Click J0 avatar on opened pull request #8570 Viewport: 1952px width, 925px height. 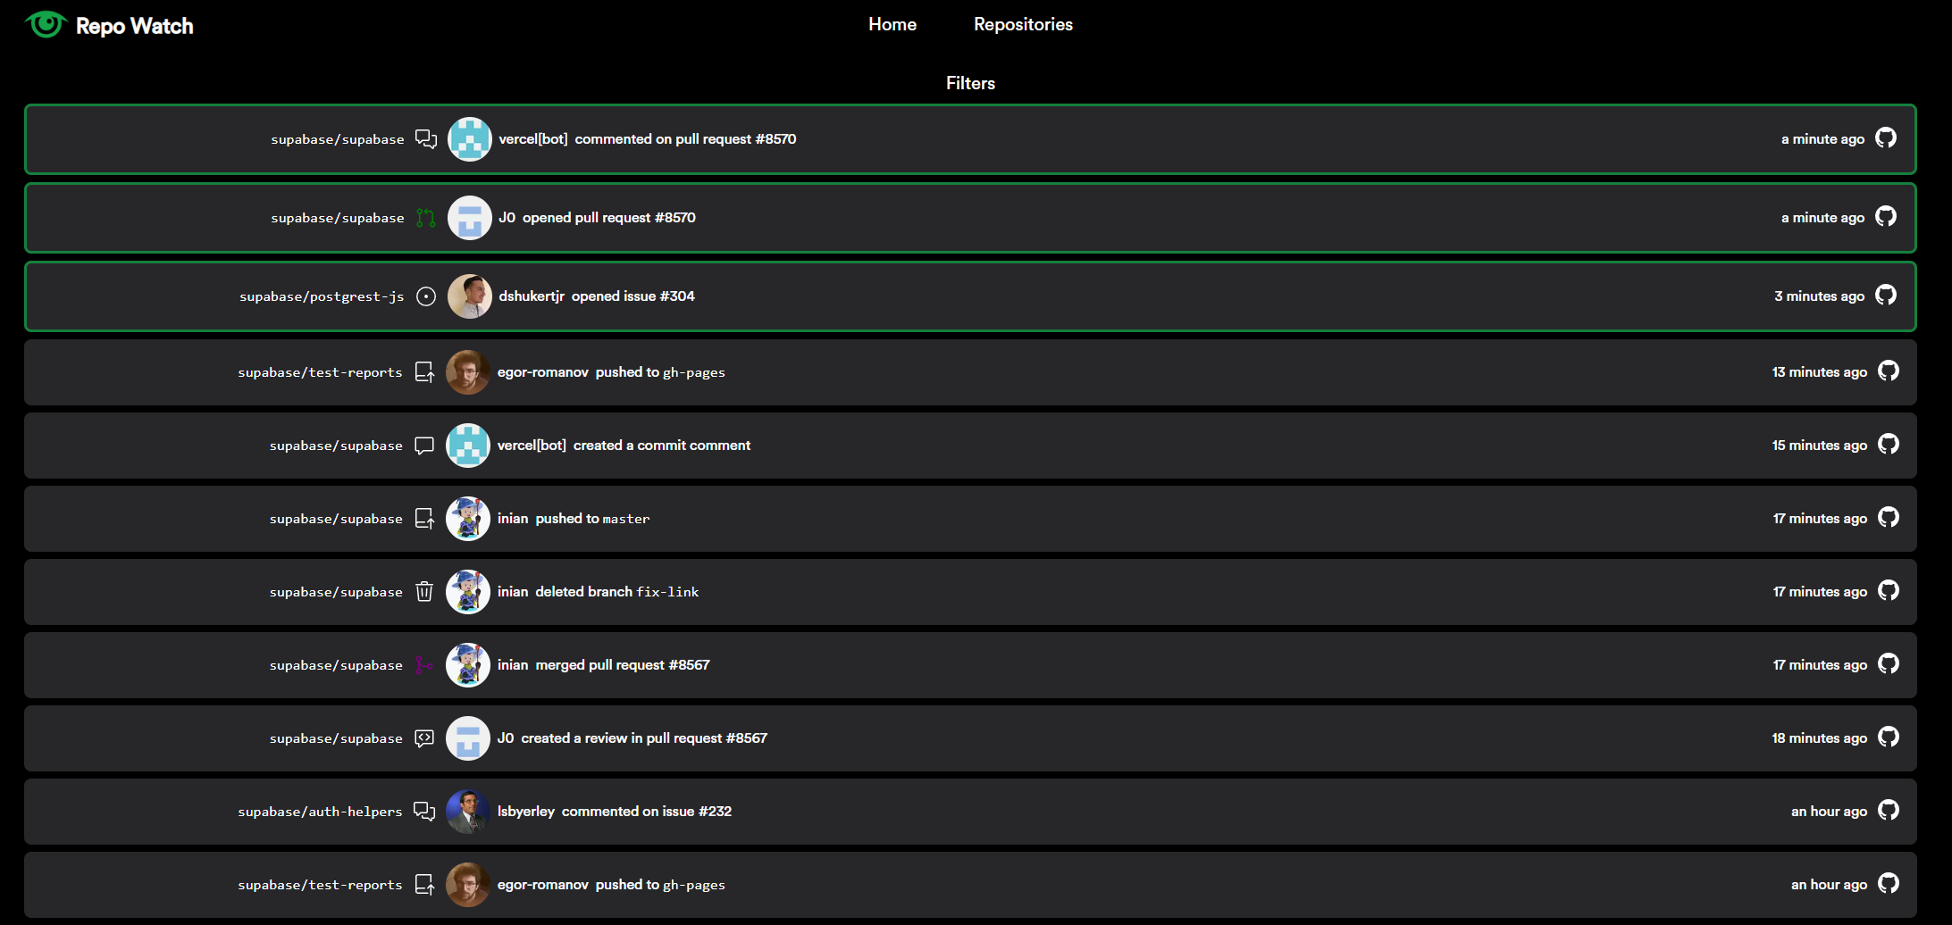click(470, 218)
